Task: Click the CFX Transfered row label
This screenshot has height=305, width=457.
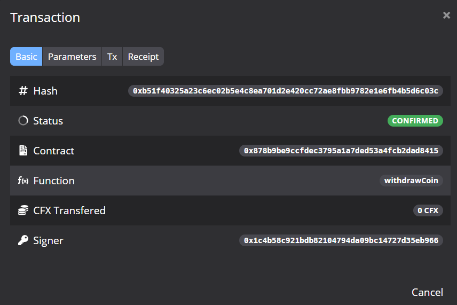Action: click(x=69, y=210)
